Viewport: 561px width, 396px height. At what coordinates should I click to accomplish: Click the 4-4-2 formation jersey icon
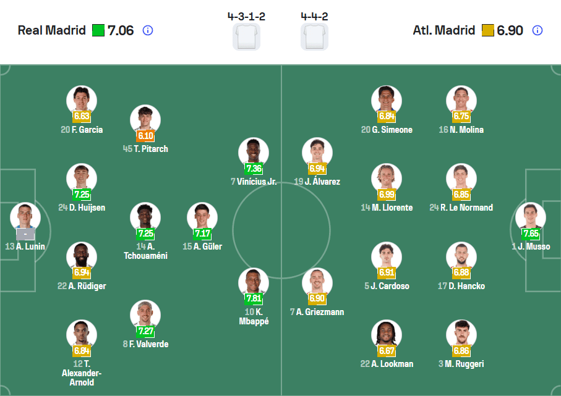315,35
